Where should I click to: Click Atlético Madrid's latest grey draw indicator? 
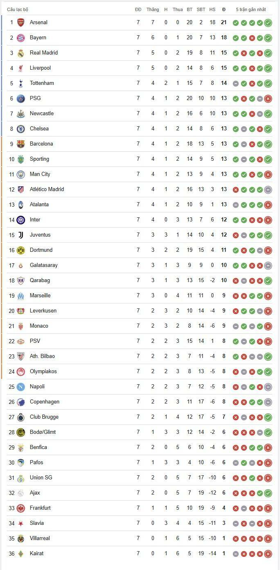[268, 189]
